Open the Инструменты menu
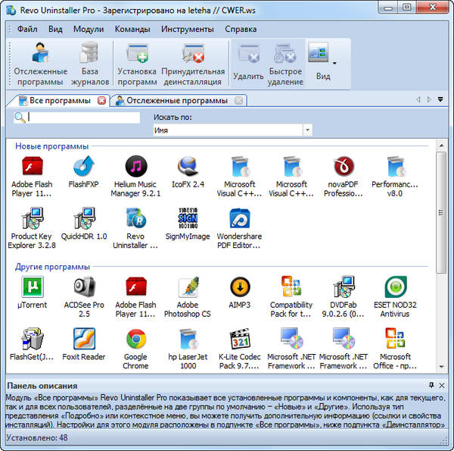 pos(188,29)
